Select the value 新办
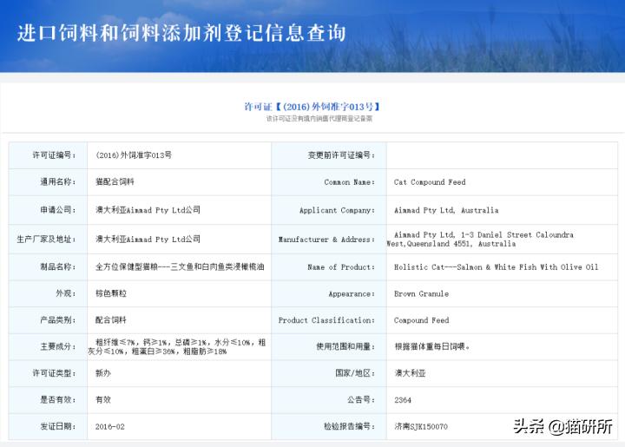625x447 pixels. click(103, 373)
